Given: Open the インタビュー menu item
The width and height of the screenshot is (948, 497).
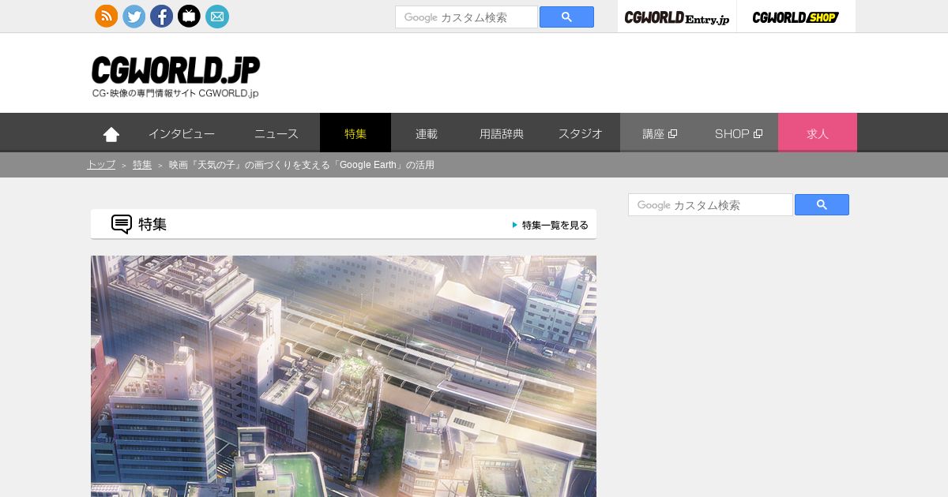Looking at the screenshot, I should pyautogui.click(x=182, y=133).
